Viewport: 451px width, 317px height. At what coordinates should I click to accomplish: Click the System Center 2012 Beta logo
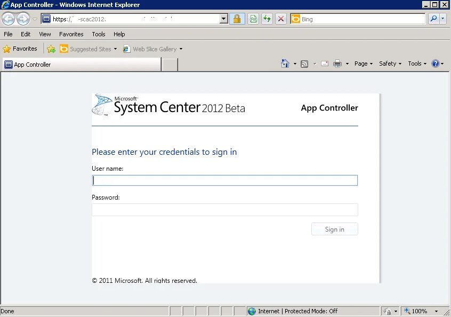(168, 105)
